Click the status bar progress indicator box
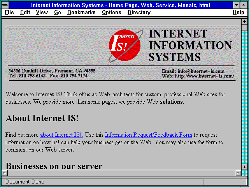 (225, 182)
